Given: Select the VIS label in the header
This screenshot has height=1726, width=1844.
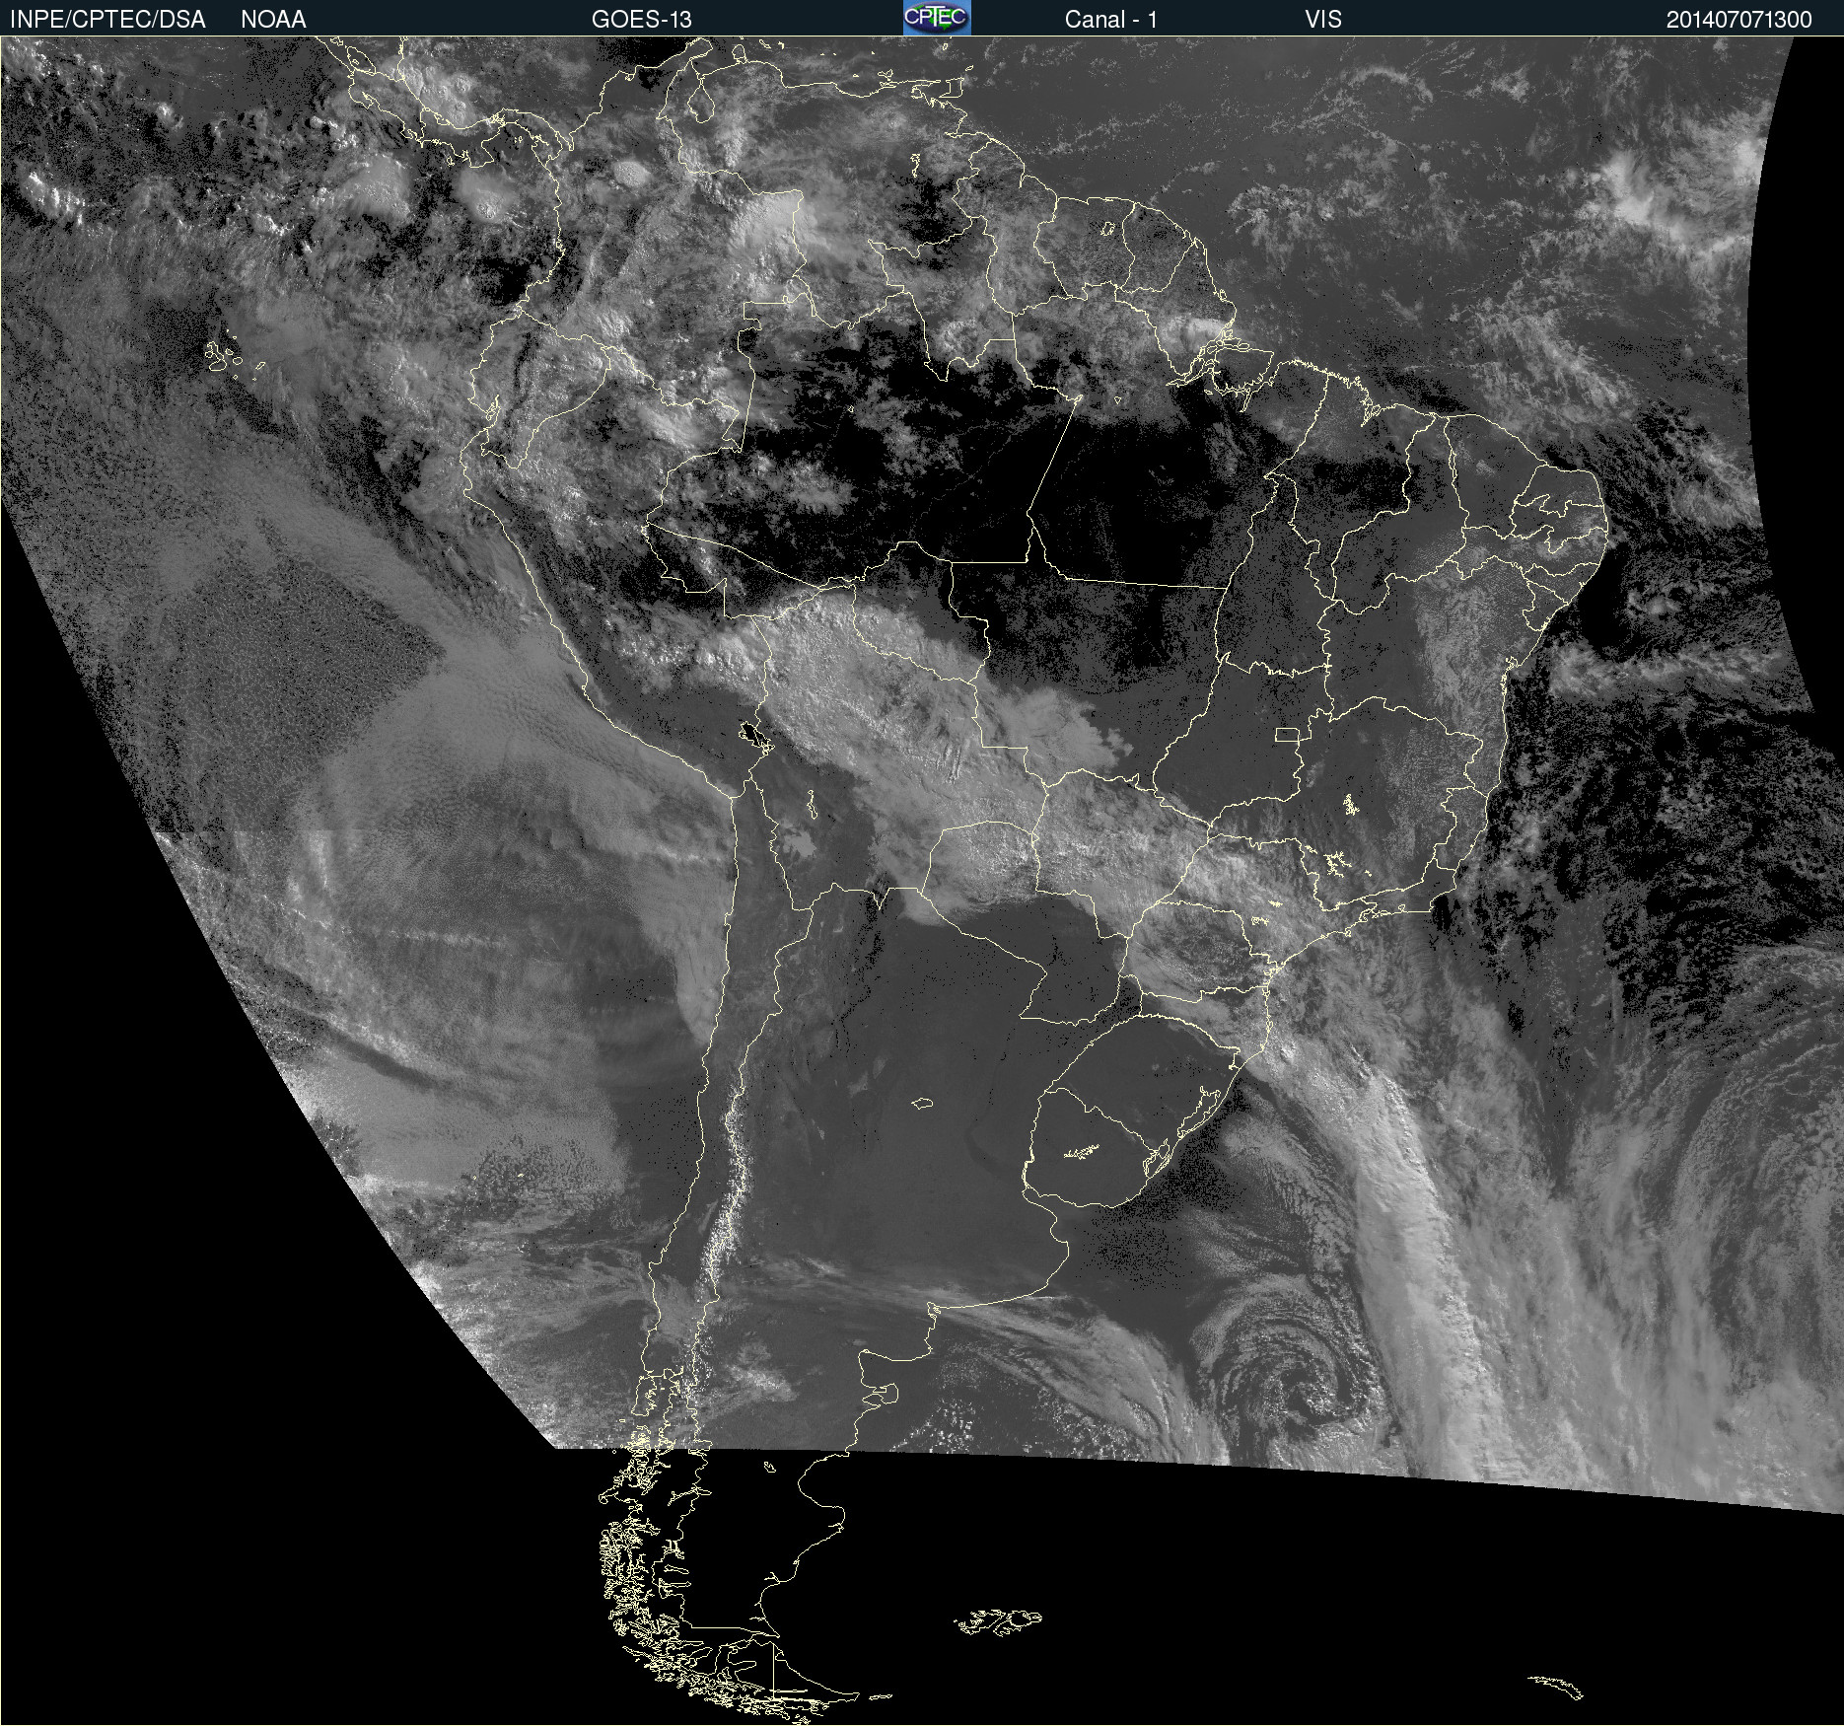Looking at the screenshot, I should (x=1323, y=20).
